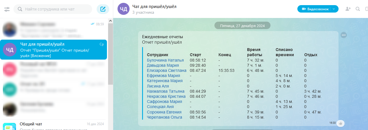Open Давыдова Мария profile link

pos(162,65)
